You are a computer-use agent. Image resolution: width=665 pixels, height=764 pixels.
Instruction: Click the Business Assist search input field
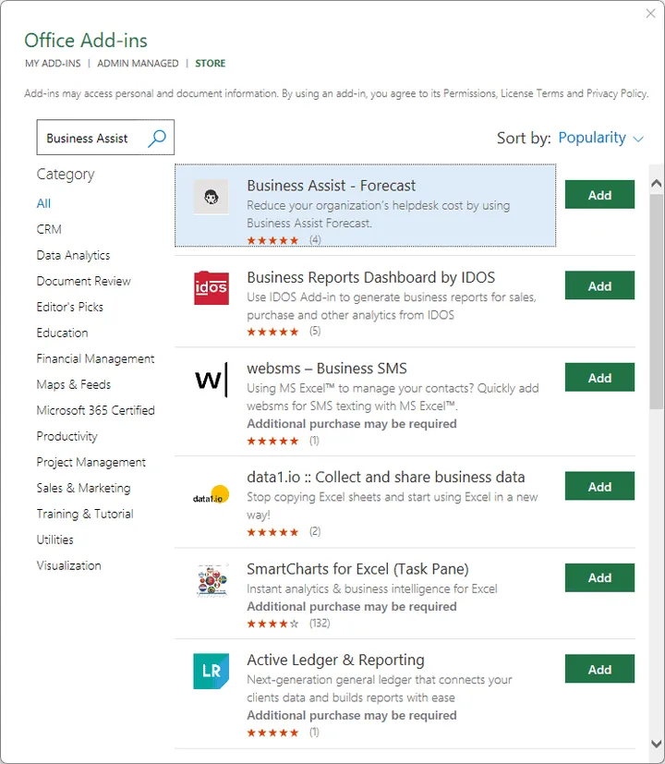coord(92,139)
